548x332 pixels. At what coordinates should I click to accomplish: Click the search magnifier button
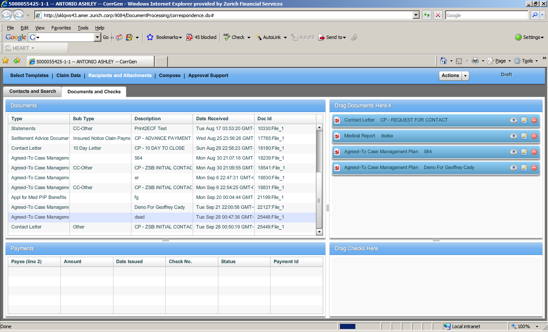pos(535,15)
